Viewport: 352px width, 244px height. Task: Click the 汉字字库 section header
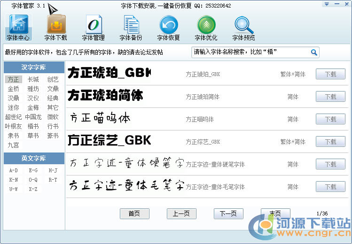pyautogui.click(x=34, y=68)
